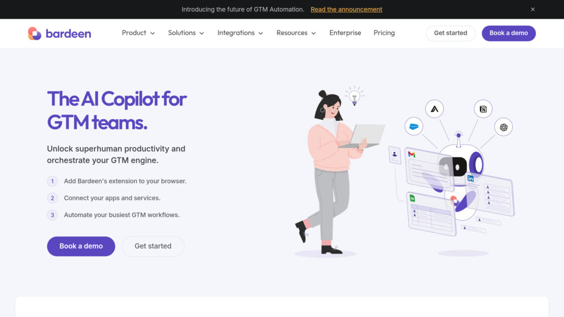Click the Bardeen logo in navbar
Viewport: 564px width, 317px height.
pyautogui.click(x=59, y=34)
